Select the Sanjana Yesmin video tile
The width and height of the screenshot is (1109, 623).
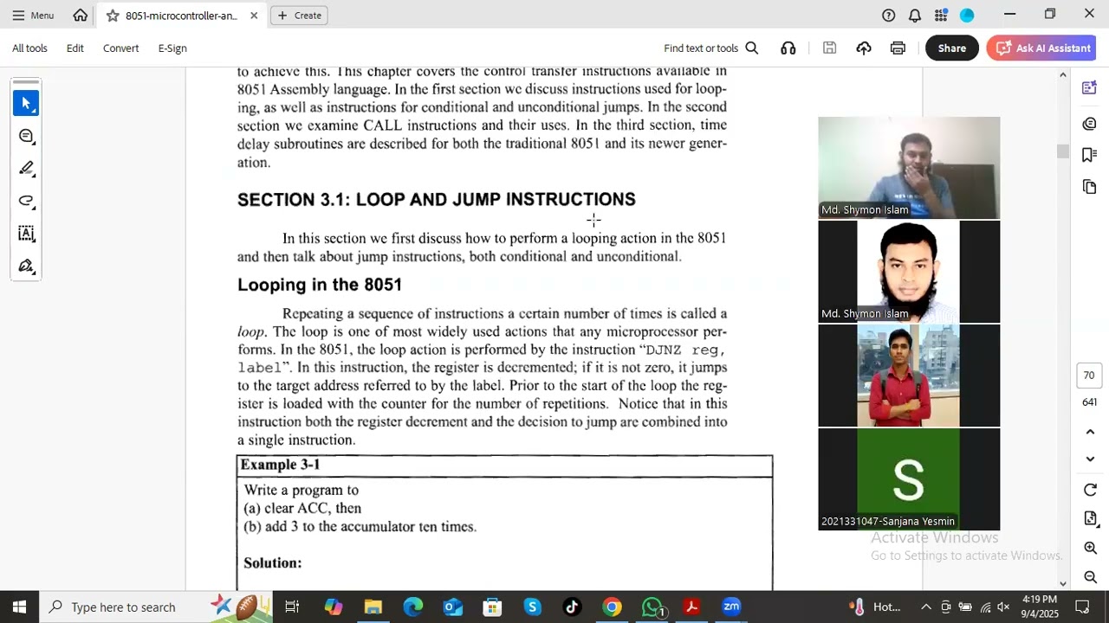point(909,479)
